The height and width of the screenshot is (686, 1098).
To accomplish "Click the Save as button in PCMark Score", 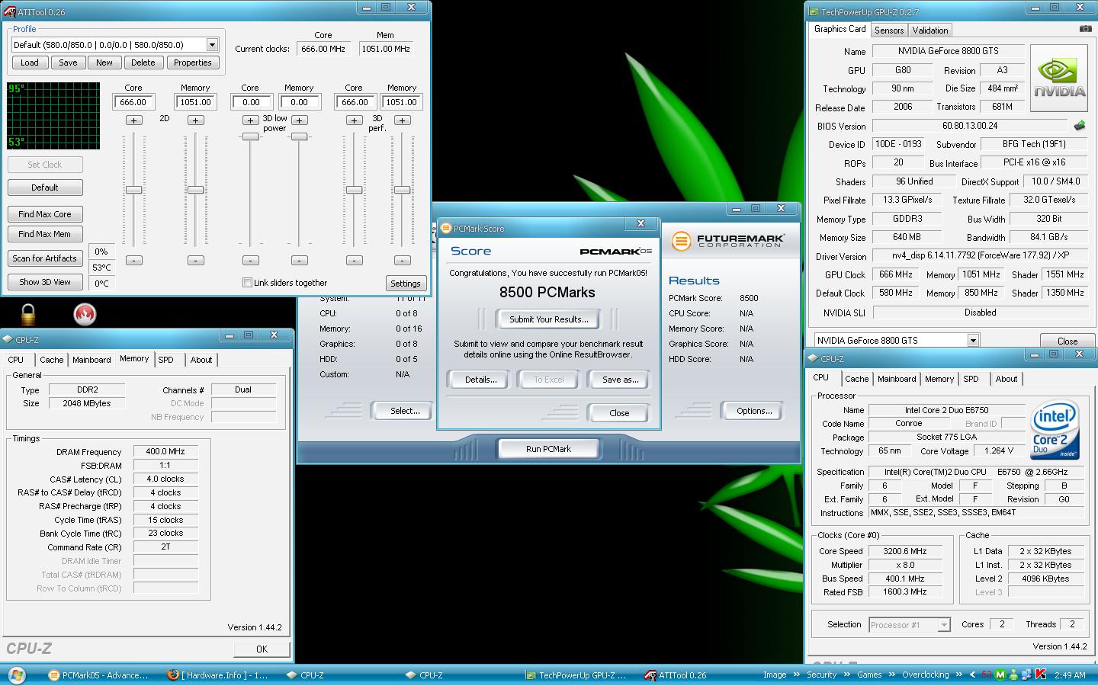I will click(x=620, y=380).
